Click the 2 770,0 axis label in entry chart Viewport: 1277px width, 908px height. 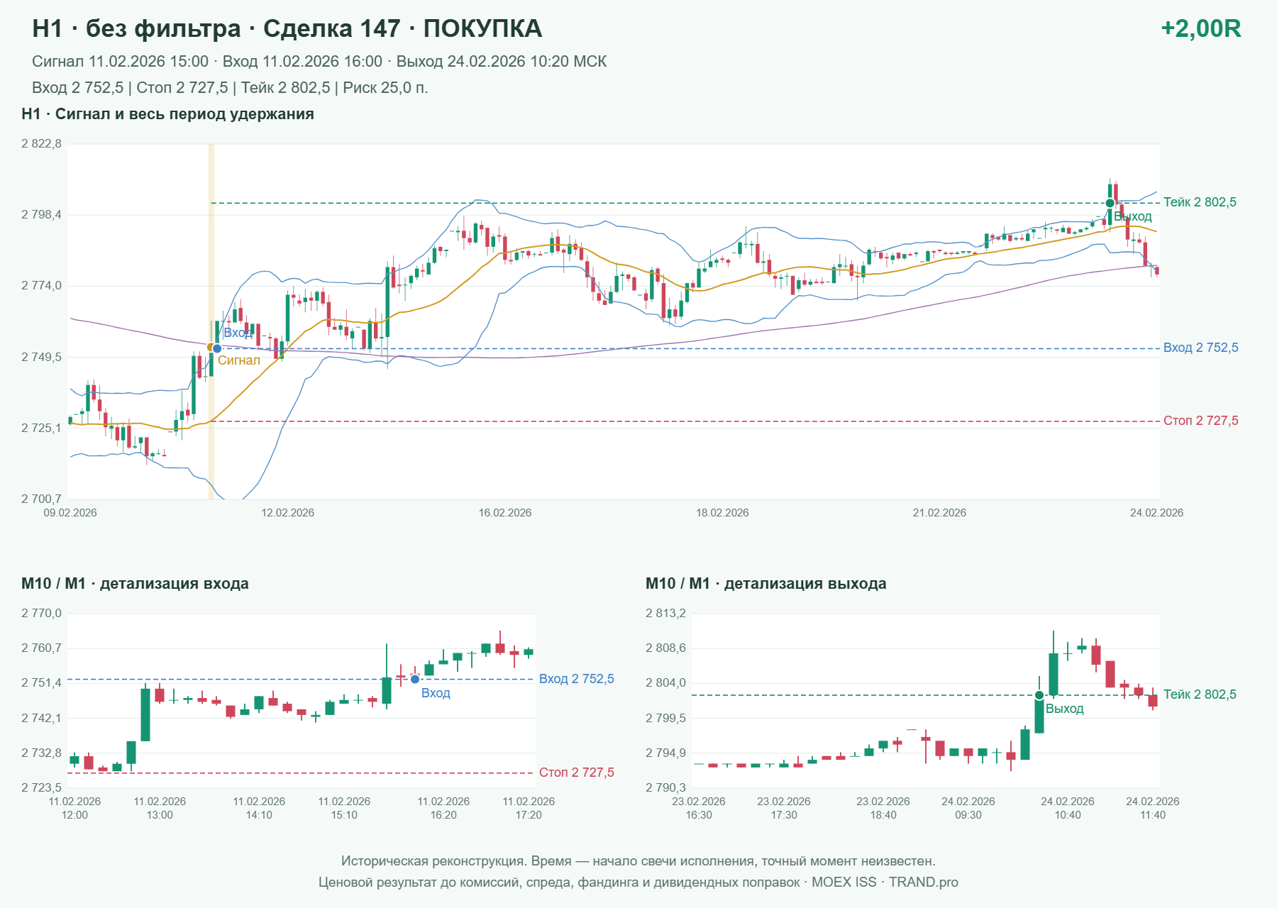tap(41, 614)
